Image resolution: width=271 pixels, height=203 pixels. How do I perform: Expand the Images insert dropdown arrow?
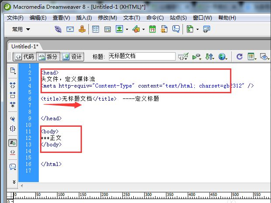coord(127,29)
